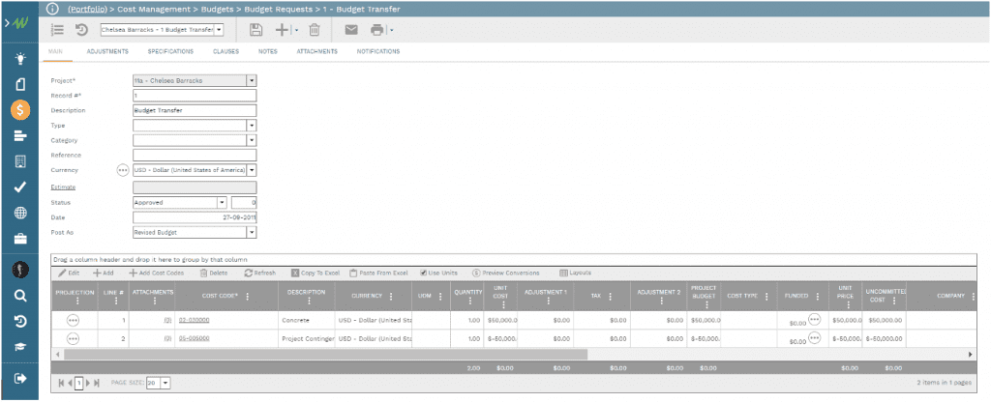Open the building sidebar icon

(x=20, y=161)
